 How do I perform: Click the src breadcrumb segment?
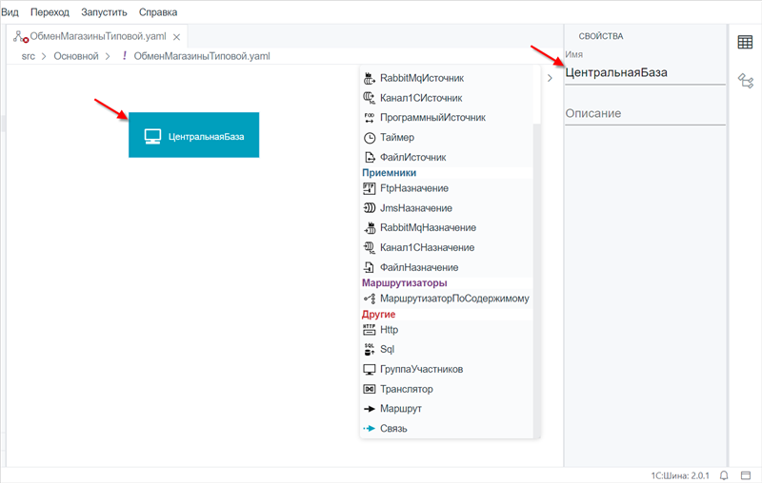29,56
